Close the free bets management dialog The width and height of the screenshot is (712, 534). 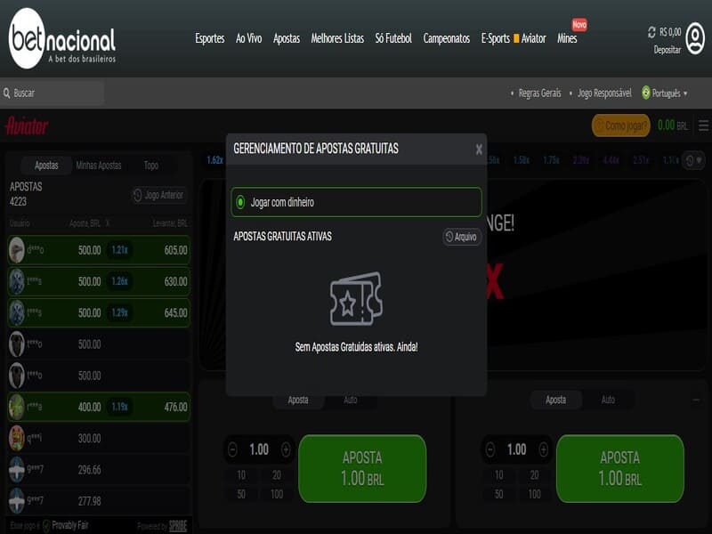point(479,150)
